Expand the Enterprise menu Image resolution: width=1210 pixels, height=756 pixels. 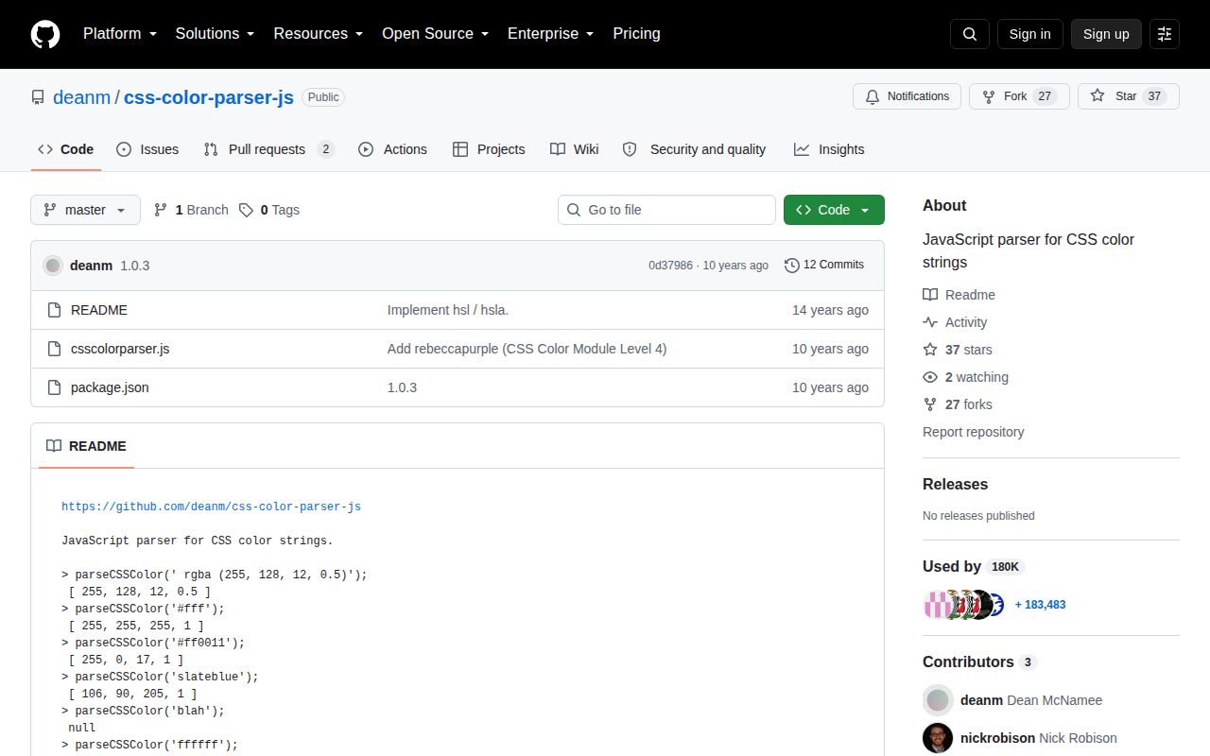point(551,34)
